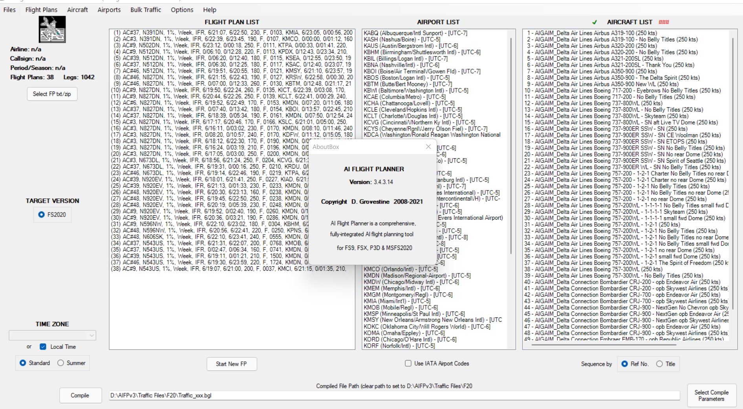Open the Options menu
The image size is (743, 409).
click(x=182, y=10)
